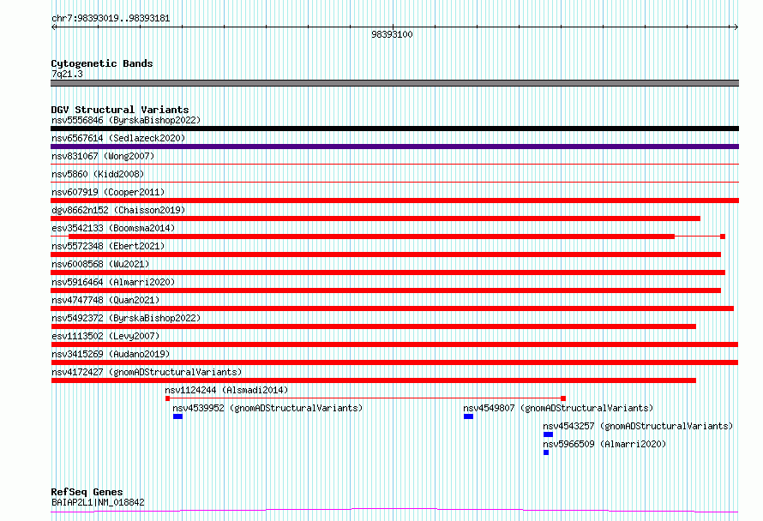Select variant label dgv8662n152 (Chaisson2019)
Screen dimensions: 763x521
click(118, 210)
